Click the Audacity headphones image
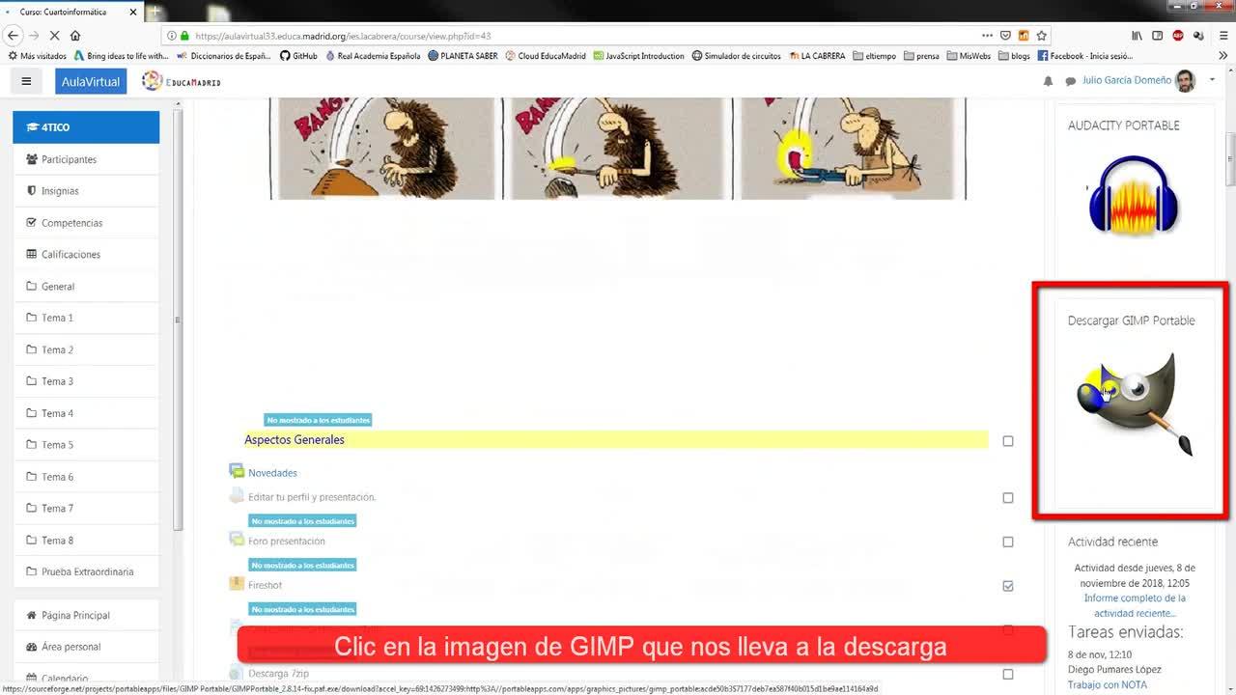1236x695 pixels. [1133, 195]
